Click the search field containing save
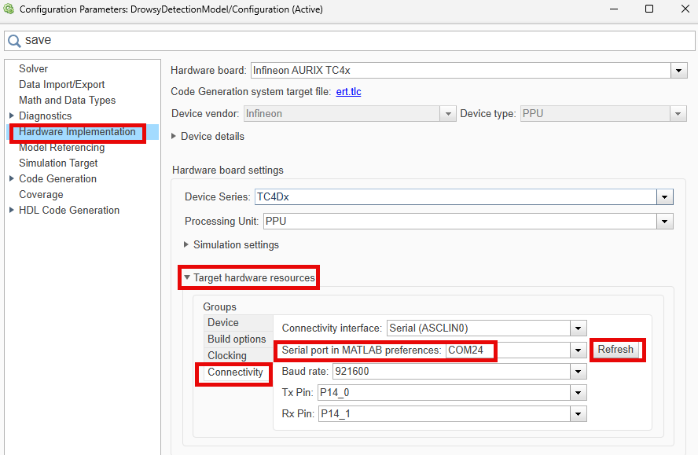The height and width of the screenshot is (455, 698). [x=350, y=41]
